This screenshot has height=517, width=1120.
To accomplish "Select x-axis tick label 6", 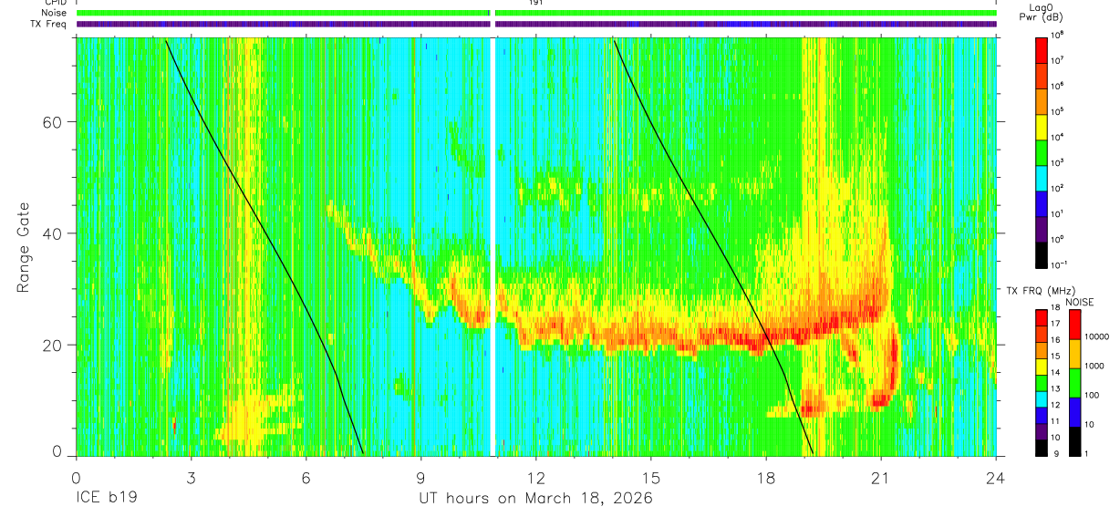I will click(306, 478).
